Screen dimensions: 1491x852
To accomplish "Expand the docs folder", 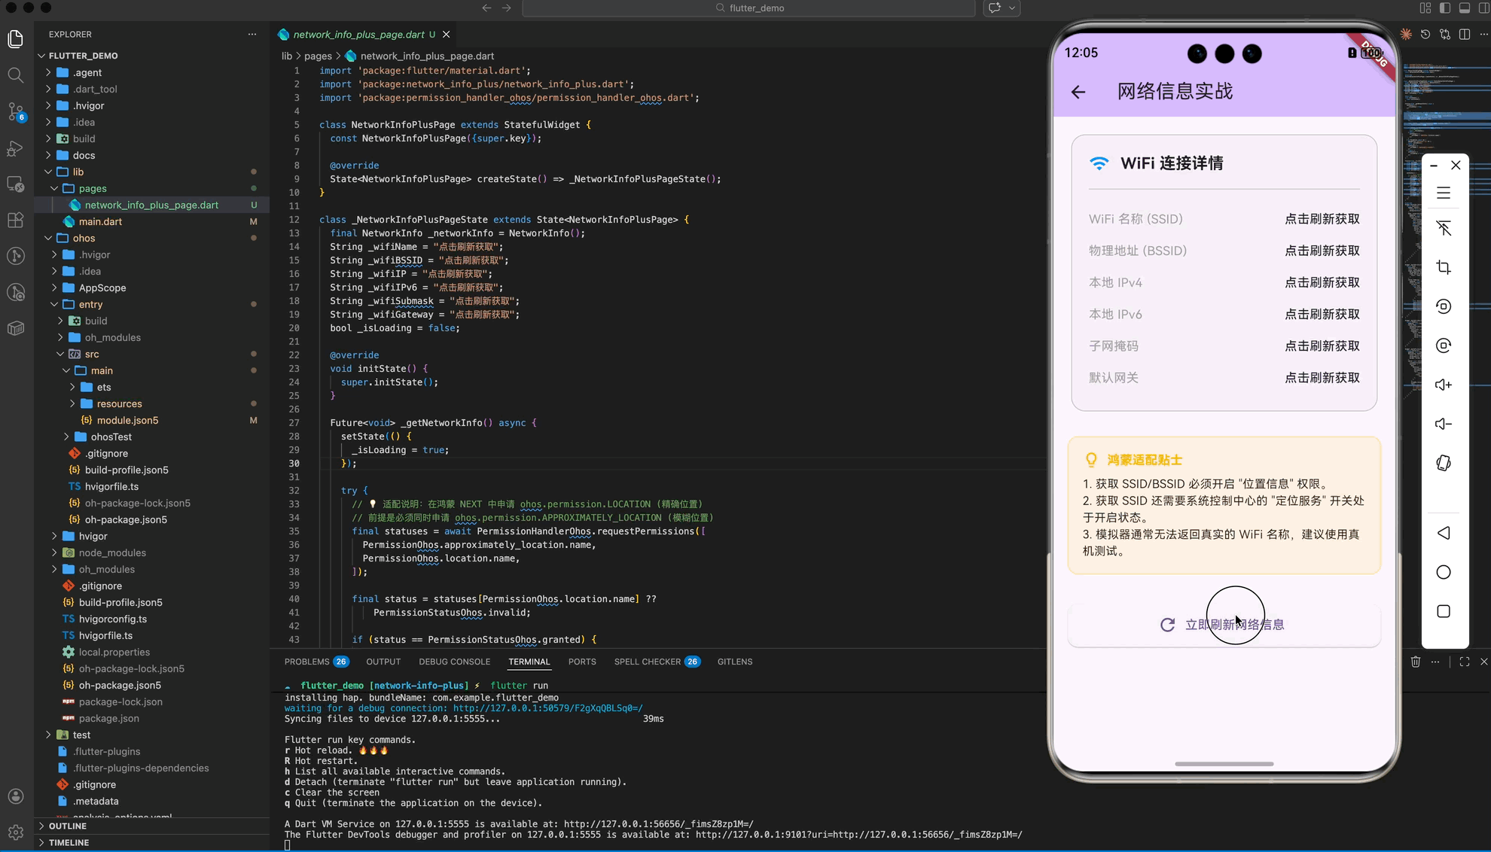I will (x=83, y=155).
